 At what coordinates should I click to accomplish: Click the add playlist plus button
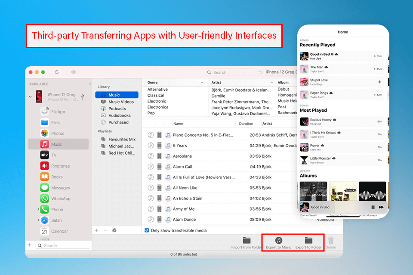97,230
